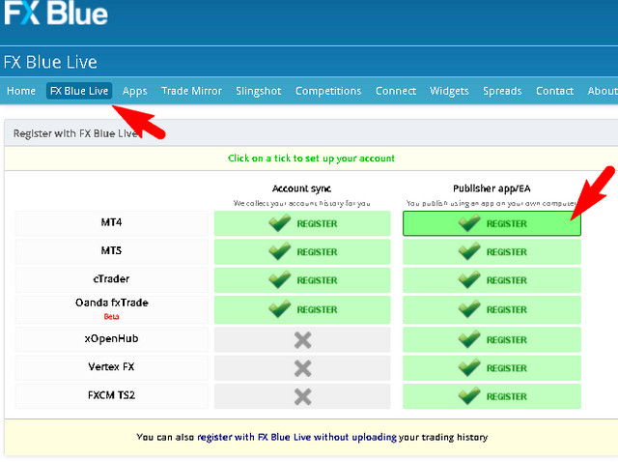
Task: Click the grey cross for xOpenHub Account sync
Action: click(x=302, y=340)
